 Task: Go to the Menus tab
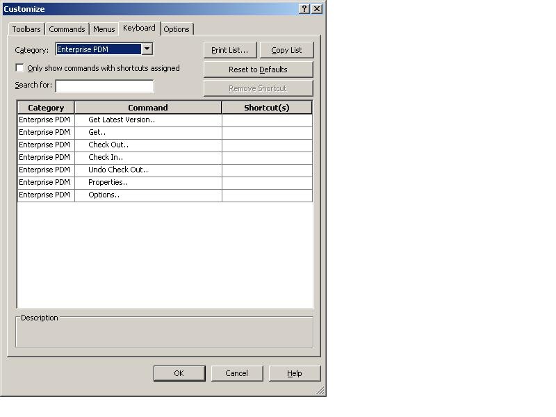(104, 29)
